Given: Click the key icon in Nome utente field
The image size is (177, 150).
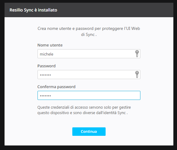Looking at the screenshot, I should point(137,54).
